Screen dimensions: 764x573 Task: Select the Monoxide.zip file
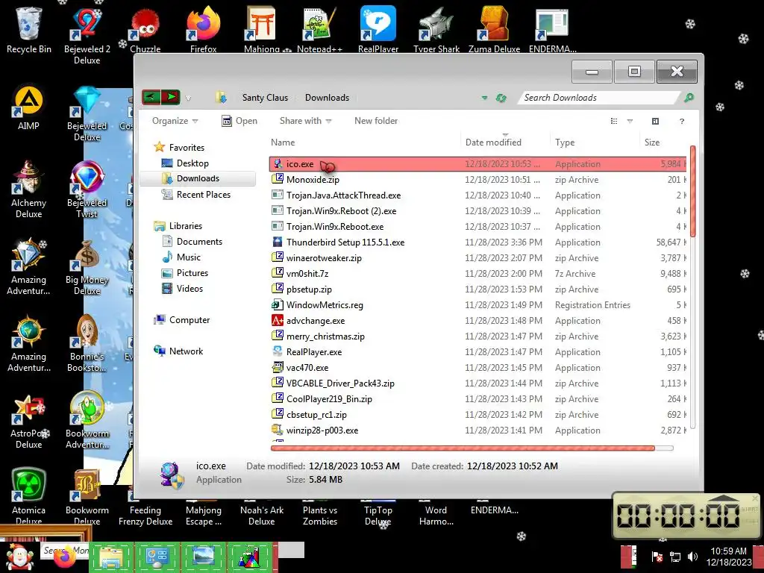(x=477, y=180)
